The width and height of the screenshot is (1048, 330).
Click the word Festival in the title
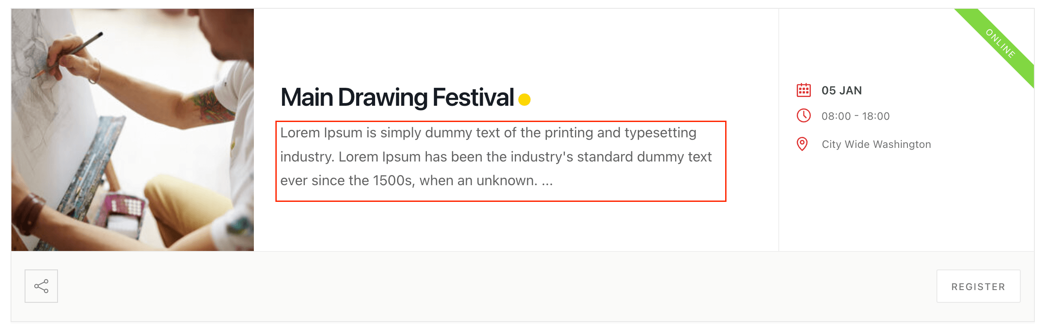point(473,97)
